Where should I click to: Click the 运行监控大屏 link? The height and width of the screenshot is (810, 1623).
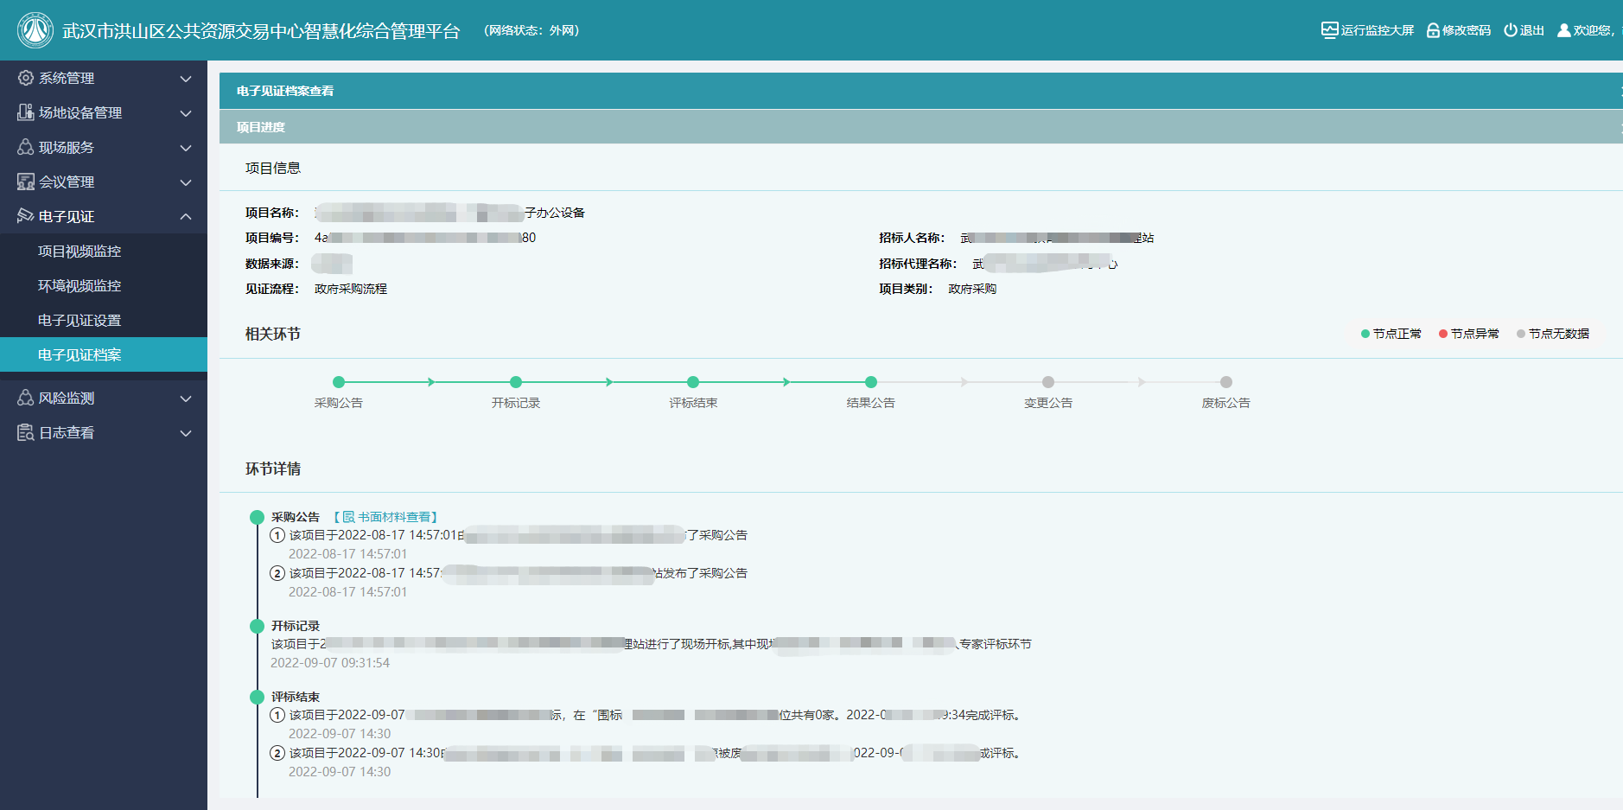click(1378, 30)
